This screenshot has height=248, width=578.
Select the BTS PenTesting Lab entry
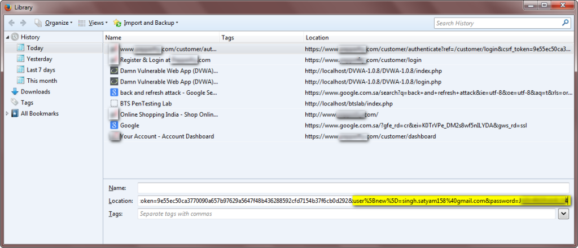coord(146,104)
